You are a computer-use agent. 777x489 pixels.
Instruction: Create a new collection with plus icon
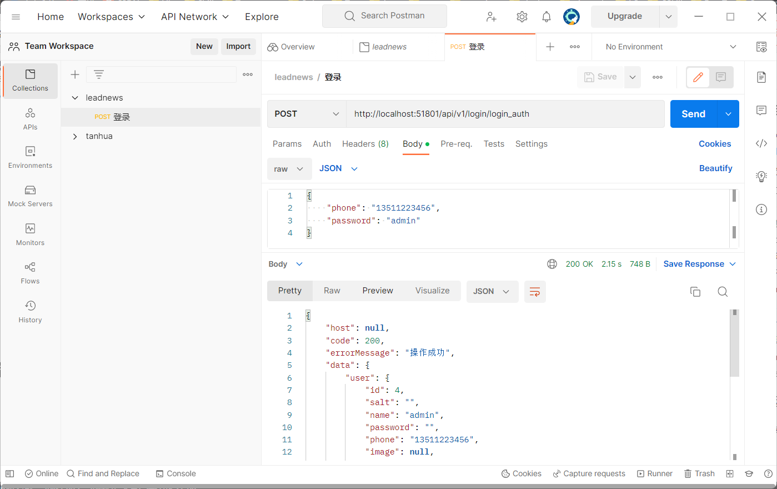point(75,74)
